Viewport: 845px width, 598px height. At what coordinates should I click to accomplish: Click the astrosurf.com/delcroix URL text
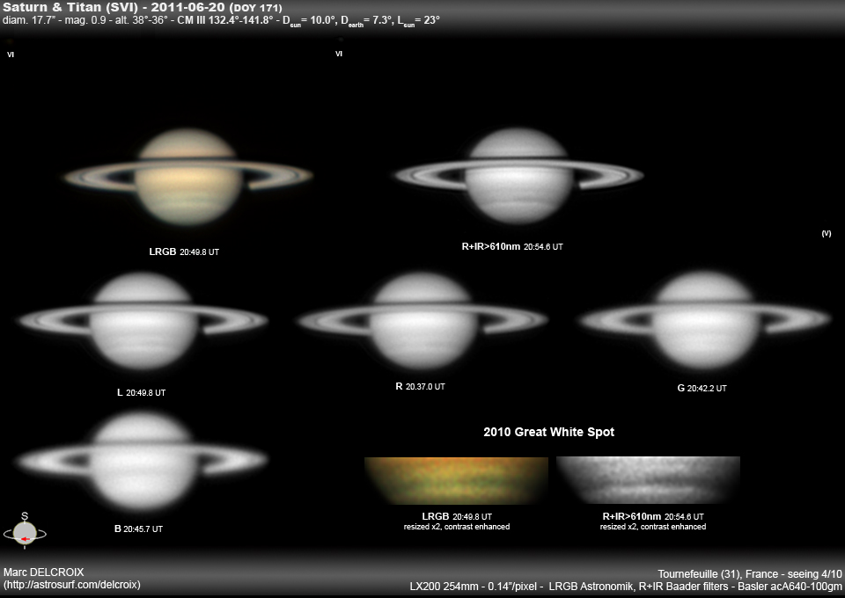[x=71, y=585]
